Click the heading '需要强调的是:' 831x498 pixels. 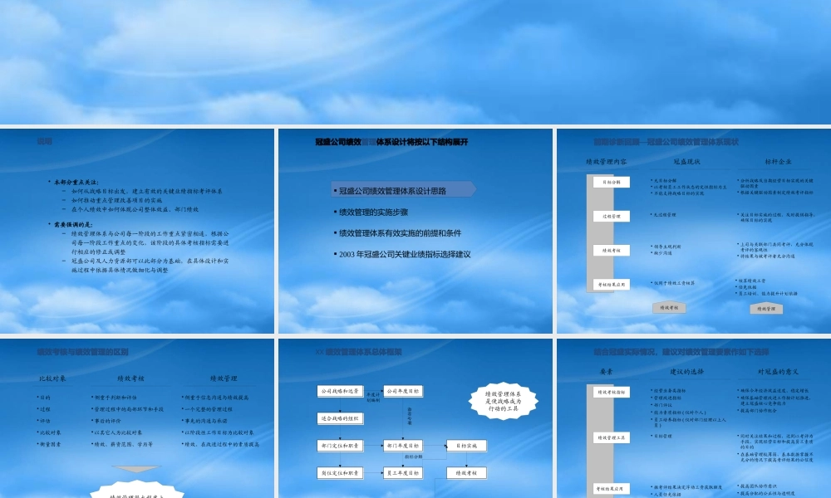click(x=73, y=224)
